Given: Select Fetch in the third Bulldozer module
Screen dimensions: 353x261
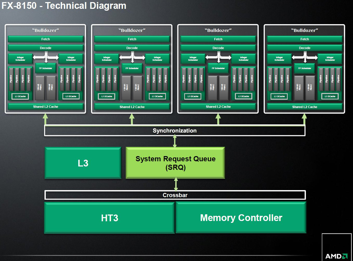Looking at the screenshot, I should pyautogui.click(x=218, y=39).
